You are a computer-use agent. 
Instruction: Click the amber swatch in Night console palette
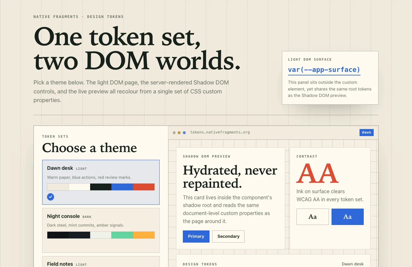[x=144, y=235]
